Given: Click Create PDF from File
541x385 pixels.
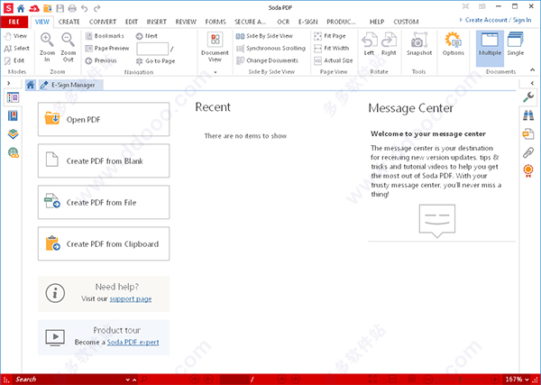Looking at the screenshot, I should coord(104,202).
